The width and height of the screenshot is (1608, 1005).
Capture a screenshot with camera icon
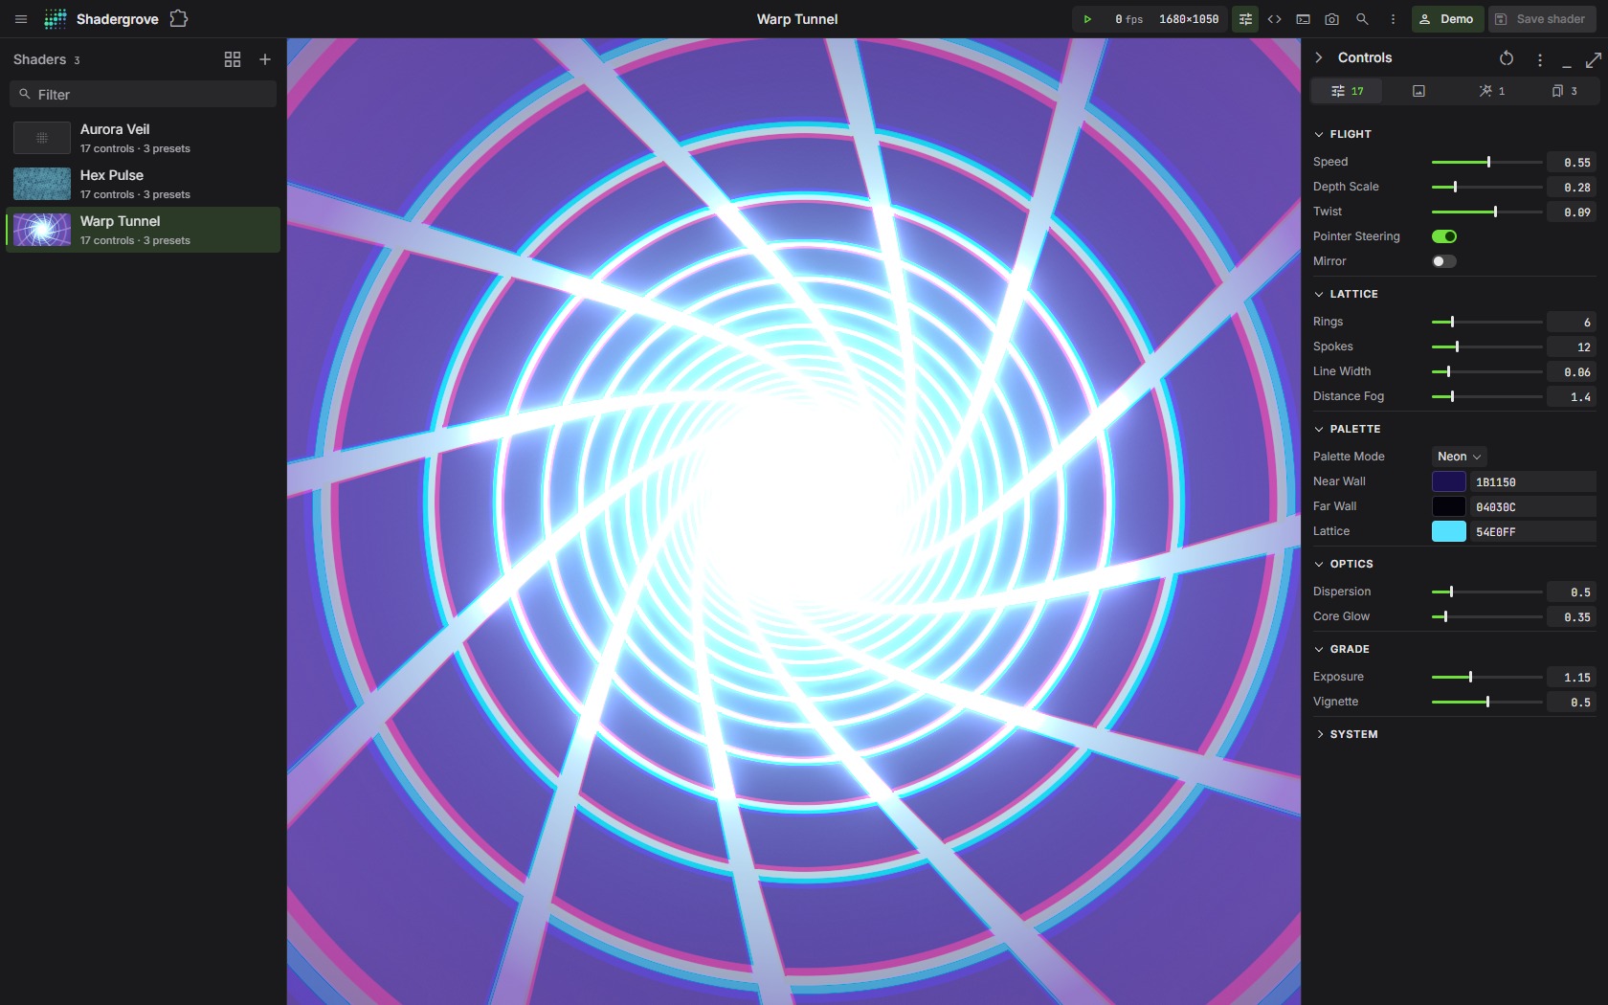tap(1332, 19)
